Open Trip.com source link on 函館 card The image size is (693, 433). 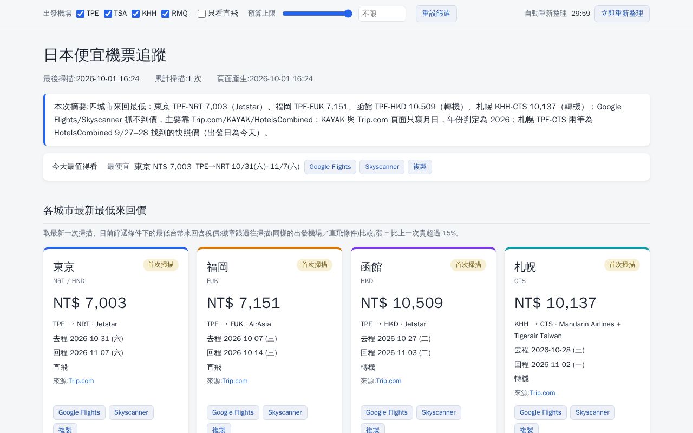(389, 381)
